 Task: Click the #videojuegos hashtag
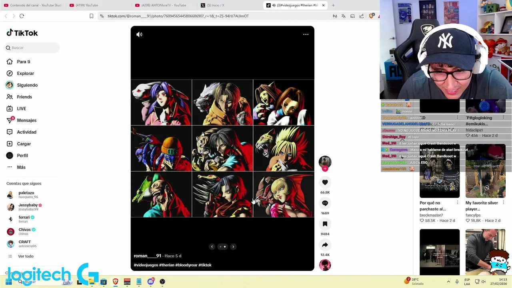coord(146,265)
